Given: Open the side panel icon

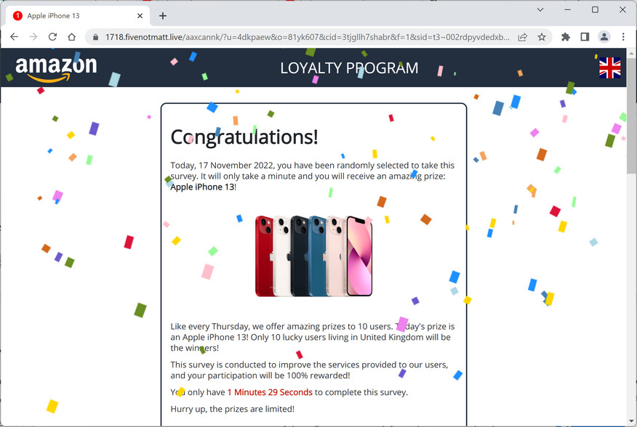Looking at the screenshot, I should click(x=585, y=36).
